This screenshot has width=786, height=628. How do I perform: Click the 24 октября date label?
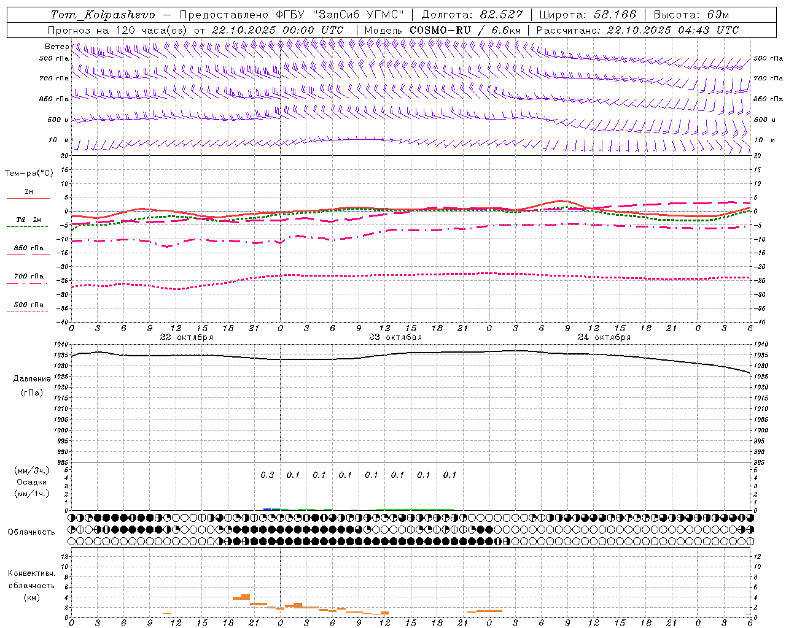tap(604, 337)
